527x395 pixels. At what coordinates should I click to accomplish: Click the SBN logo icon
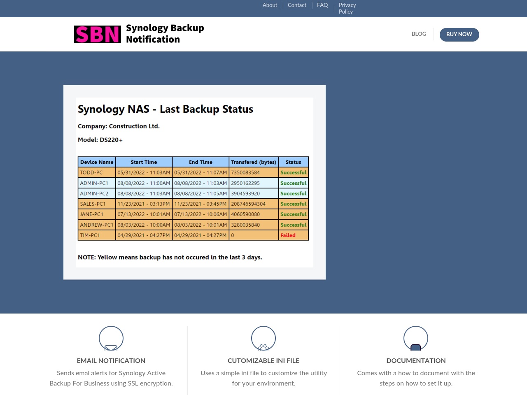point(98,34)
